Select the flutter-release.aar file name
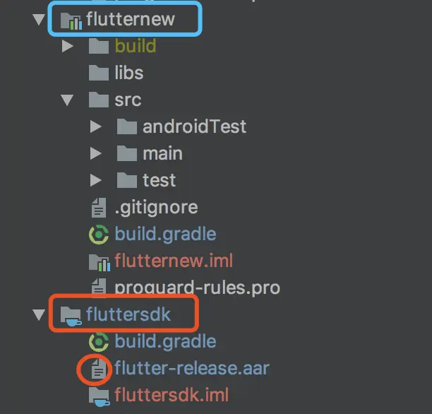 coord(192,368)
